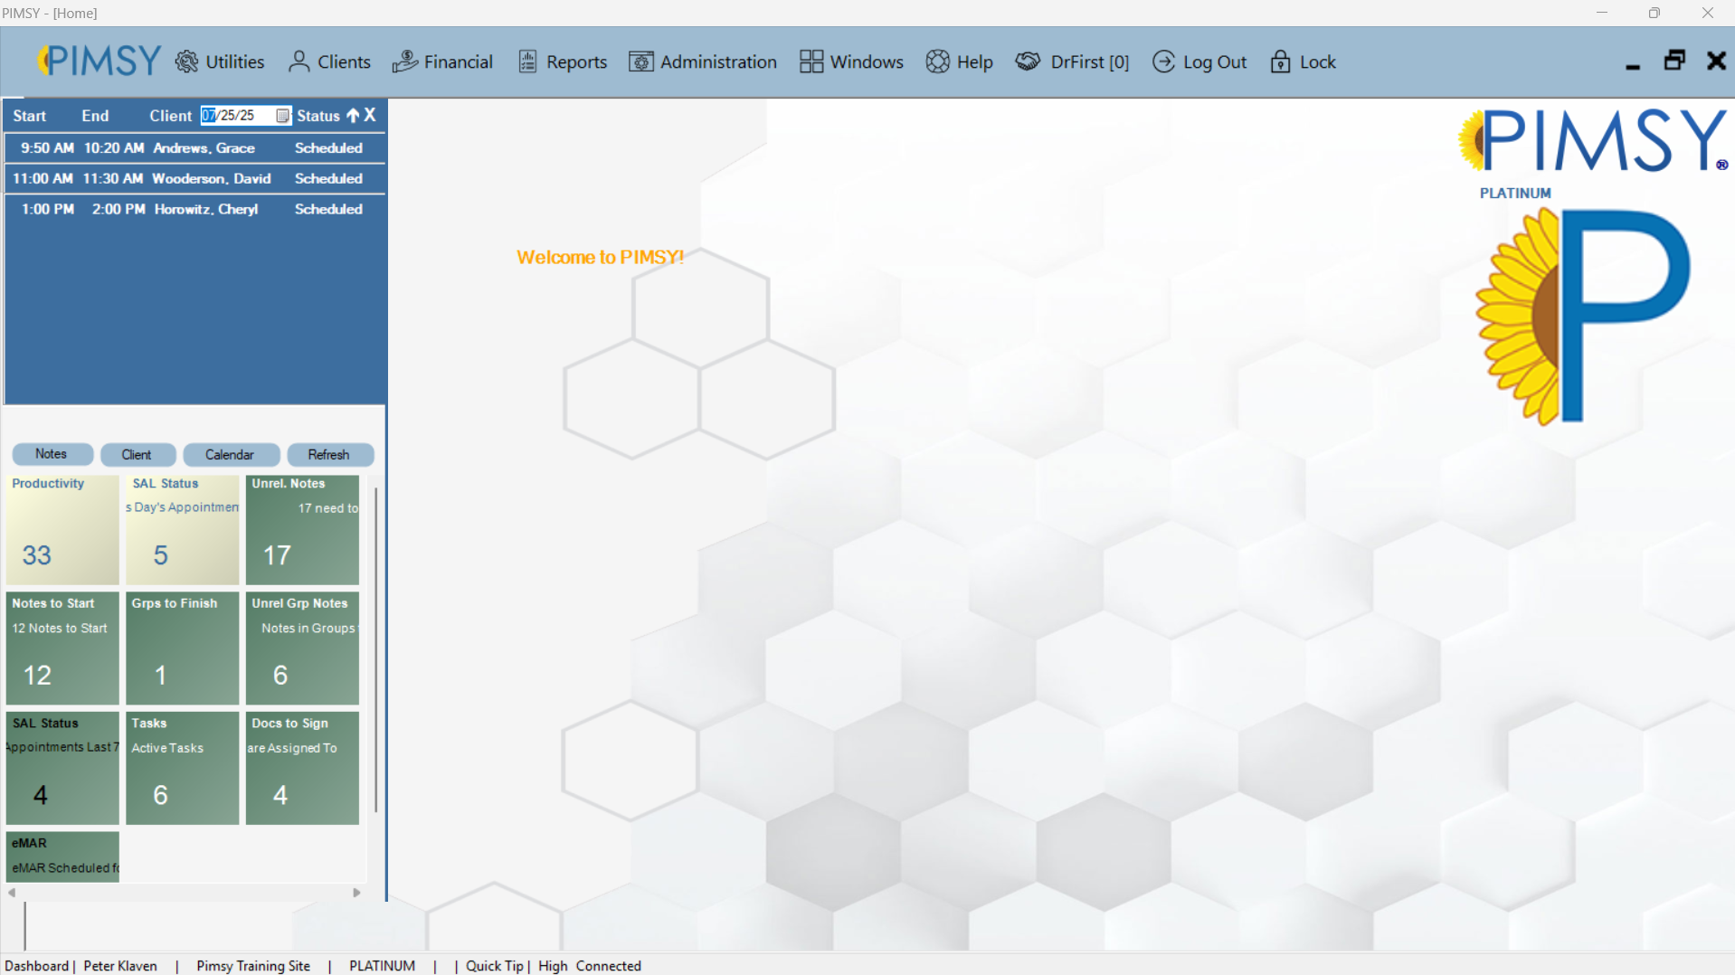Click the Log Out arrow icon
Screen dimensions: 1735x975
click(1164, 62)
